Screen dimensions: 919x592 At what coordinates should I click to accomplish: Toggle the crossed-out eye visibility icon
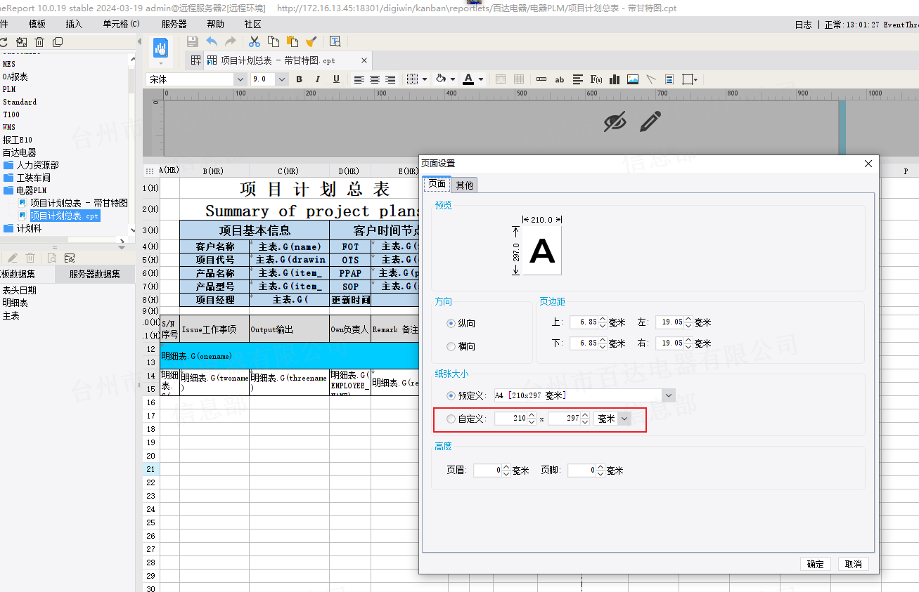click(x=615, y=121)
